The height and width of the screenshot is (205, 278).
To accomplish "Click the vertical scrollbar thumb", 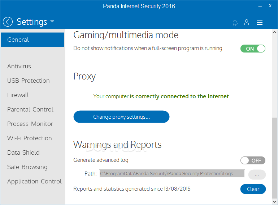I will 274,158.
